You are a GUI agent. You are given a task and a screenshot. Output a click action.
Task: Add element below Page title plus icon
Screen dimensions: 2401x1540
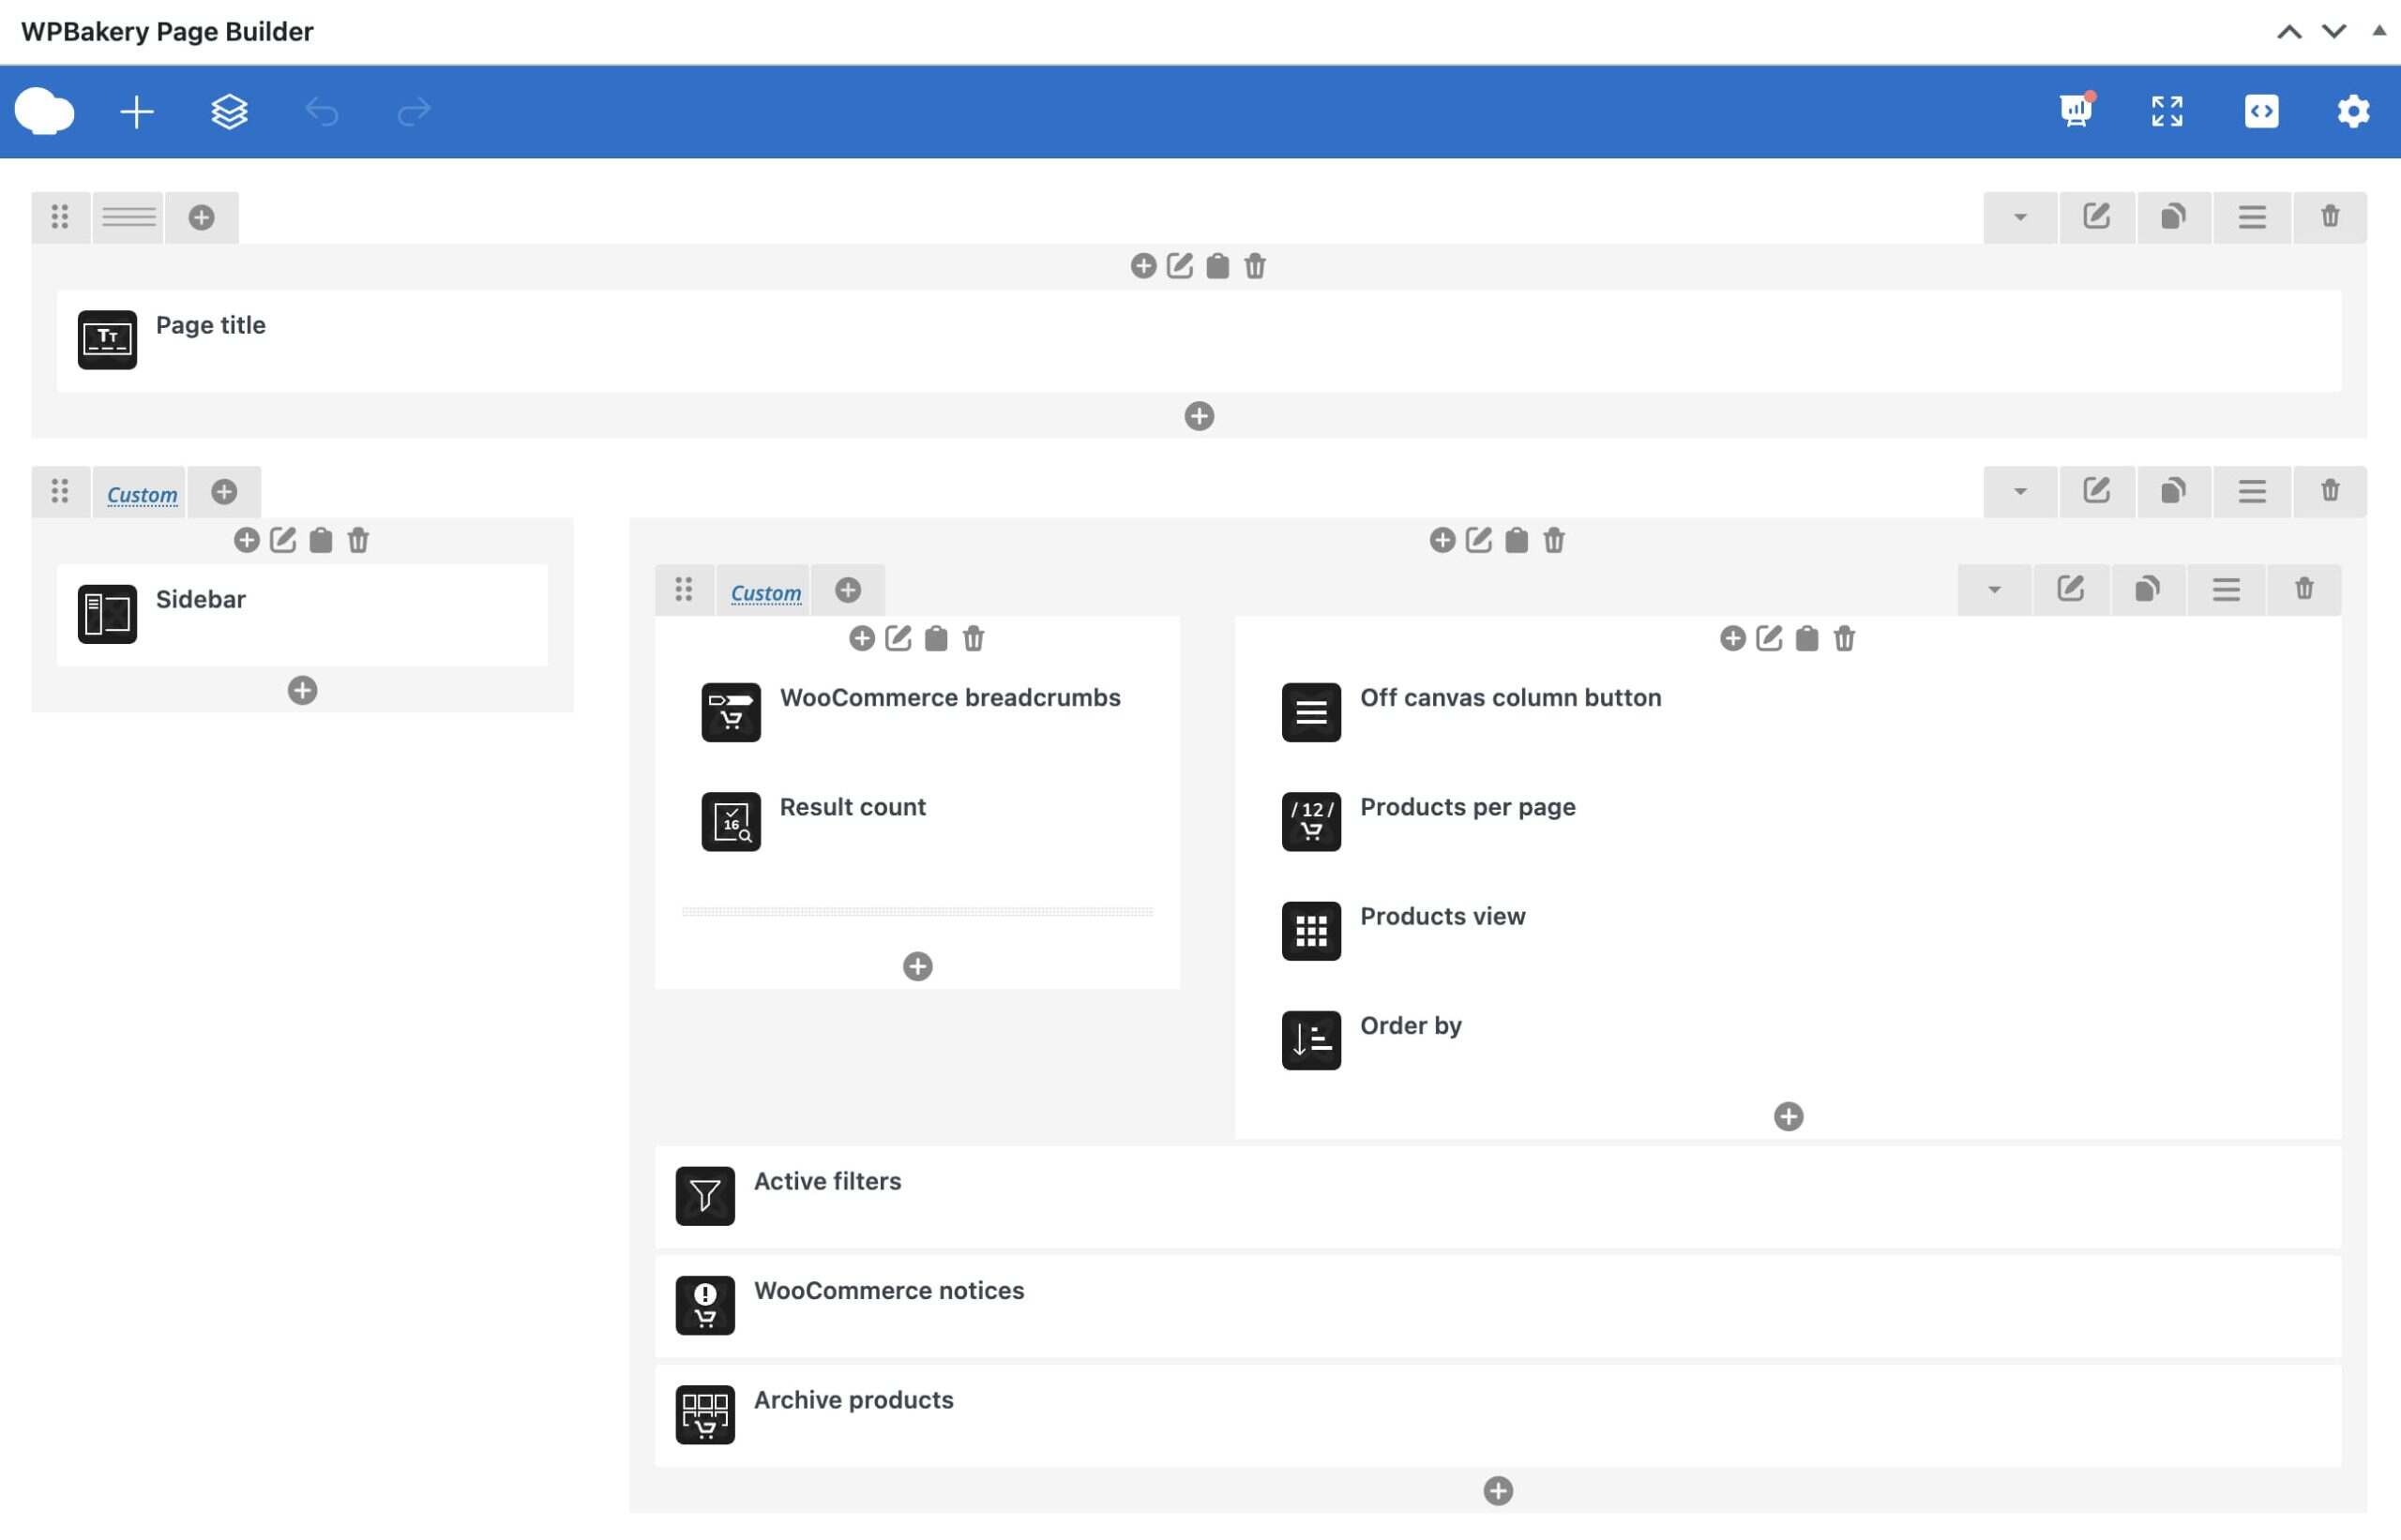[1200, 416]
